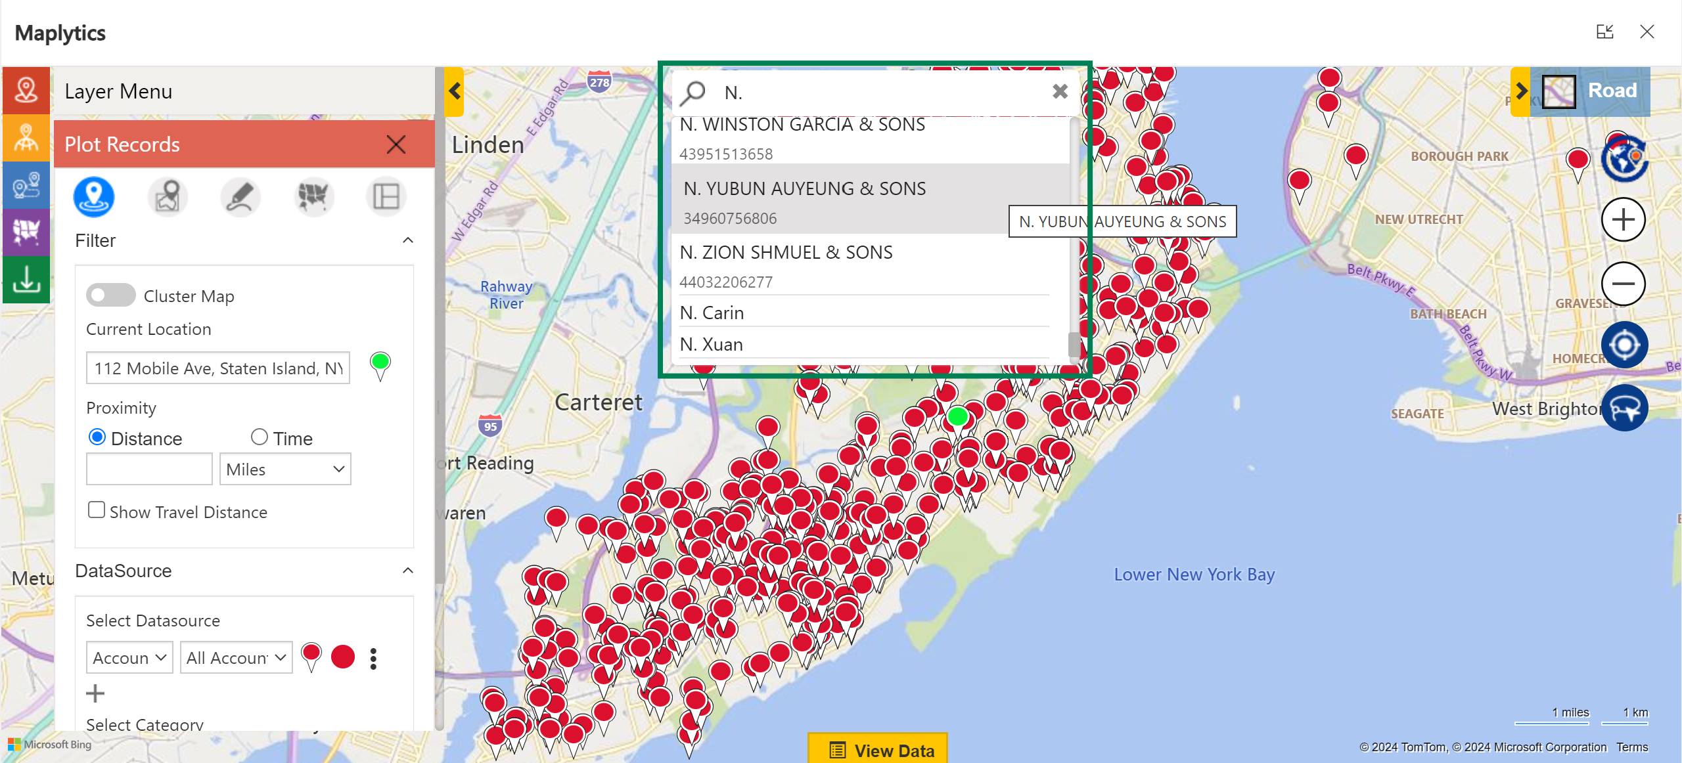The image size is (1682, 763).
Task: Zoom in on the map
Action: coord(1624,219)
